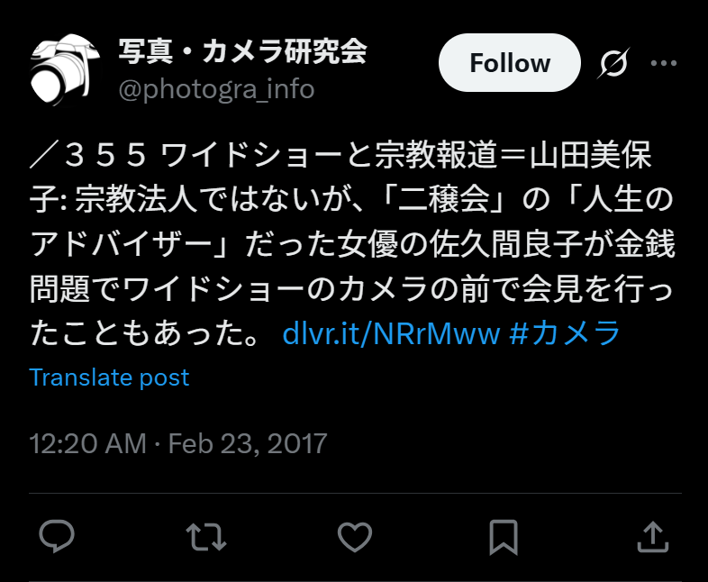Follow the 写真・カメラ研究会 account

pyautogui.click(x=509, y=63)
